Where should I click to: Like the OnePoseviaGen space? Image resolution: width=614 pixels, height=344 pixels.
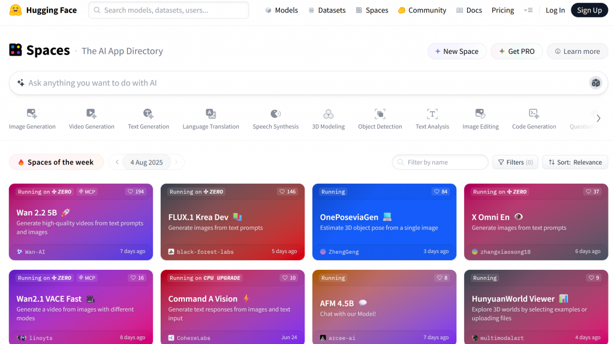[440, 191]
